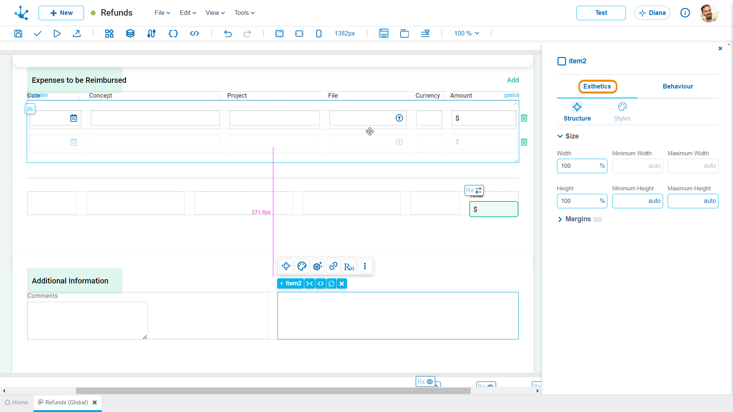Open the R(x) rules icon in floating toolbar
Viewport: 733px width, 412px height.
click(349, 266)
